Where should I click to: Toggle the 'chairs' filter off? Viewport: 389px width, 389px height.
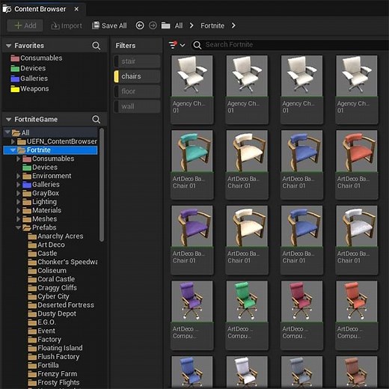[137, 76]
